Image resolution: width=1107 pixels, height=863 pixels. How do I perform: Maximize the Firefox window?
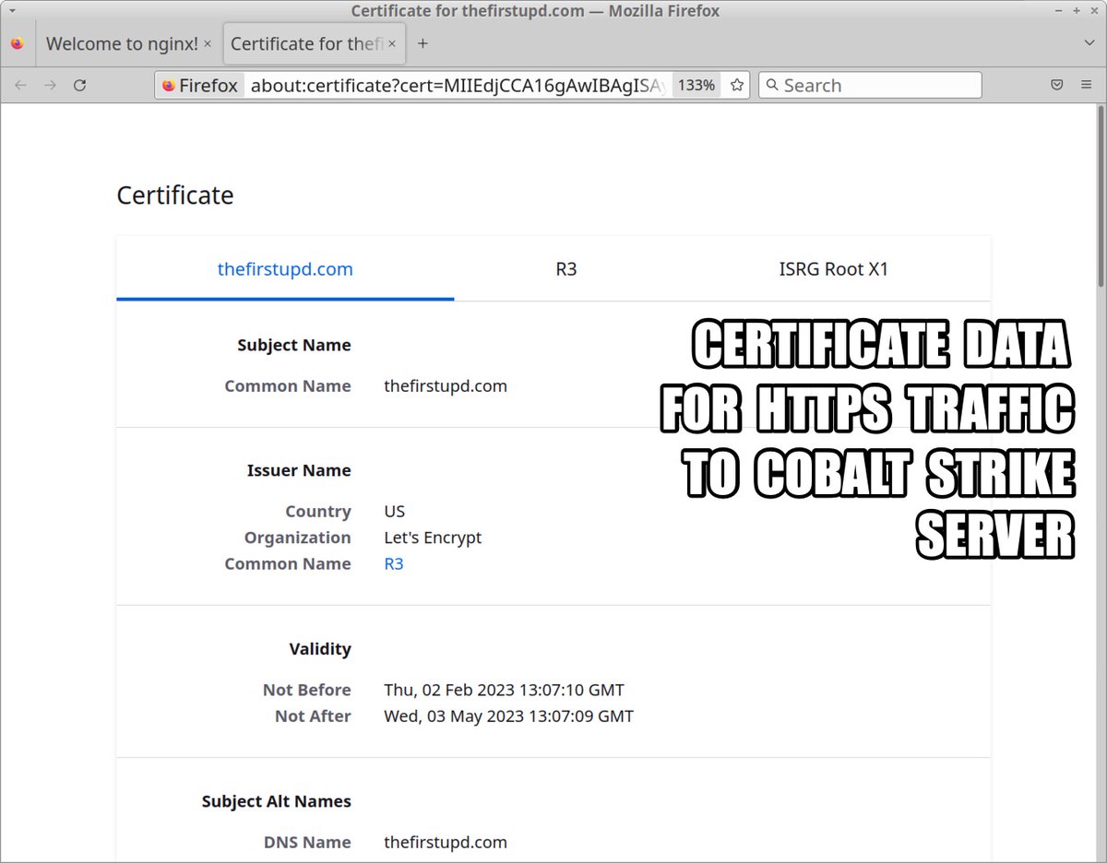click(x=1075, y=10)
